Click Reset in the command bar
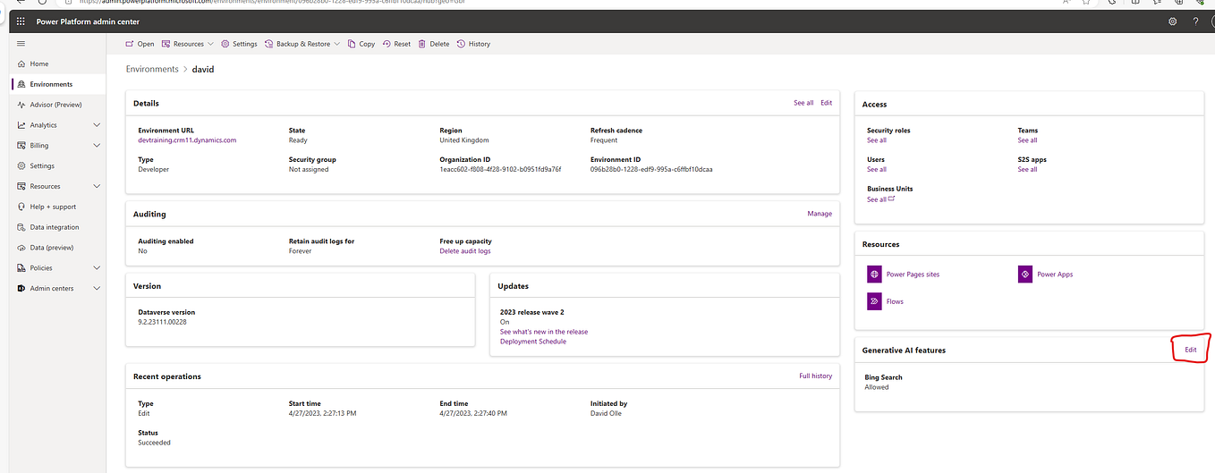This screenshot has width=1215, height=473. point(396,44)
